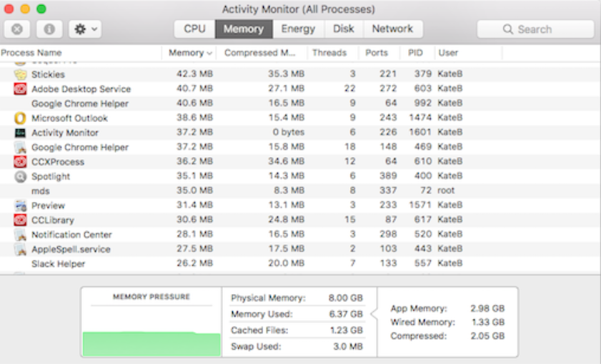Select the Microsoft Outlook process name

[x=69, y=118]
